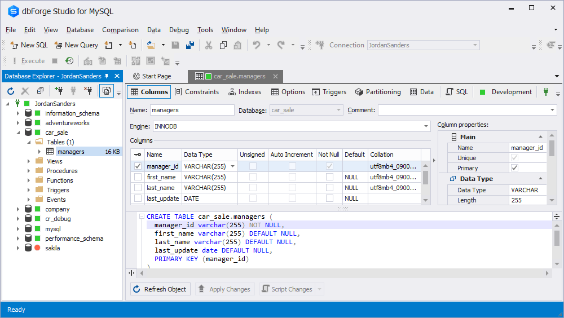Open the Database menu
Image resolution: width=564 pixels, height=318 pixels.
80,30
